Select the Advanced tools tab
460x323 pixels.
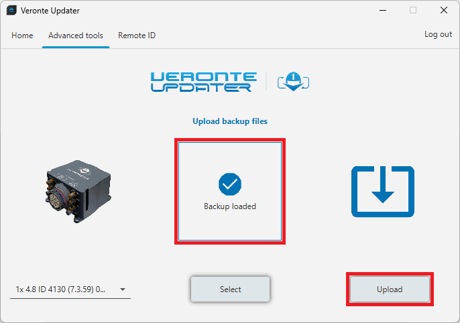point(76,36)
